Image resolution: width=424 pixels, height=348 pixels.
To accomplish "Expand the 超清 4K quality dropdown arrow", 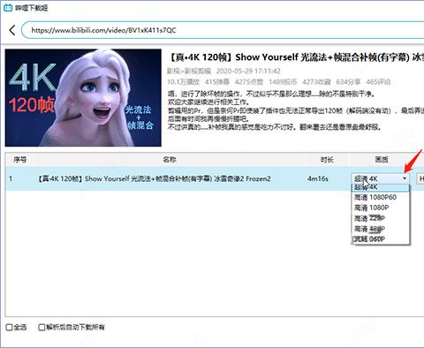I will (405, 178).
